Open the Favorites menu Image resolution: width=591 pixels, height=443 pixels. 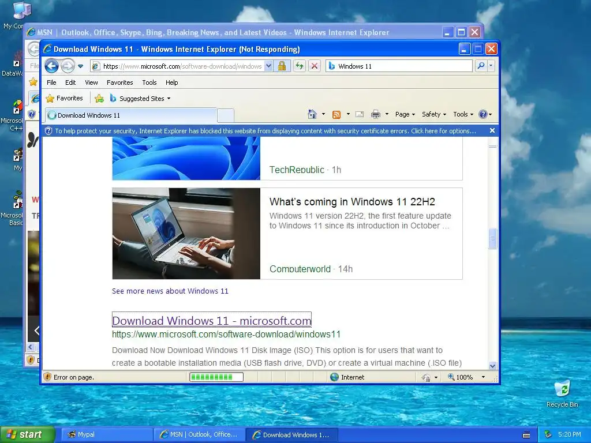[120, 82]
